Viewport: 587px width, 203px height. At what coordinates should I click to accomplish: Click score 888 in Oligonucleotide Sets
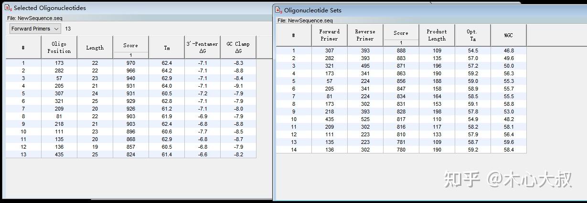pyautogui.click(x=401, y=51)
